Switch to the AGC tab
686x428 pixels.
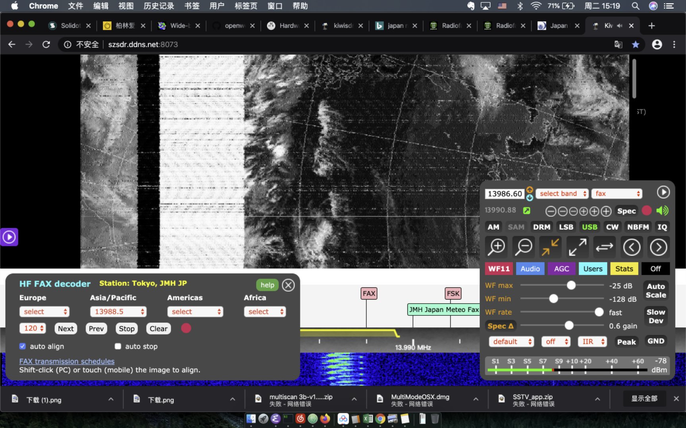pos(561,269)
